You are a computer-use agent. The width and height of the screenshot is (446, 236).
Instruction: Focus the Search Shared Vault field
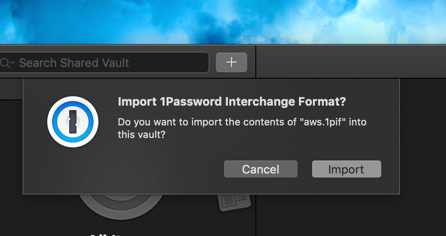pyautogui.click(x=104, y=62)
